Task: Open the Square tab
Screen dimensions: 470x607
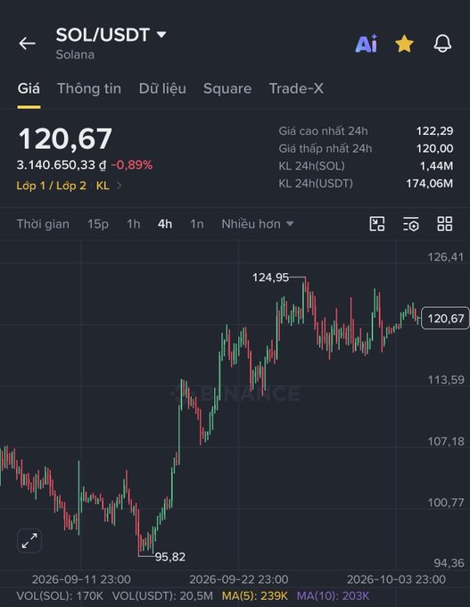Action: click(227, 88)
